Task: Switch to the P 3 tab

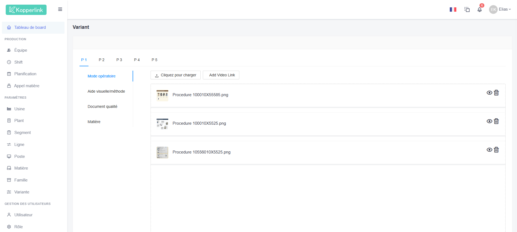Action: click(x=119, y=60)
